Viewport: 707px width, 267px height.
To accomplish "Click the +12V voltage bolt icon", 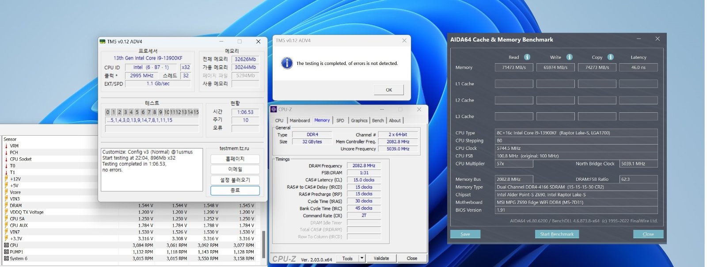I will click(x=6, y=179).
